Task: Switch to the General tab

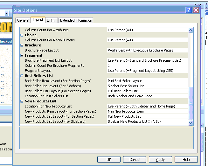Action: point(23,20)
